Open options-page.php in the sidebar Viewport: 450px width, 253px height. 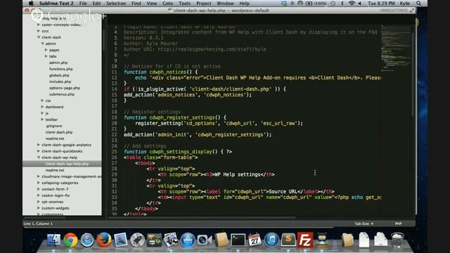(x=64, y=88)
